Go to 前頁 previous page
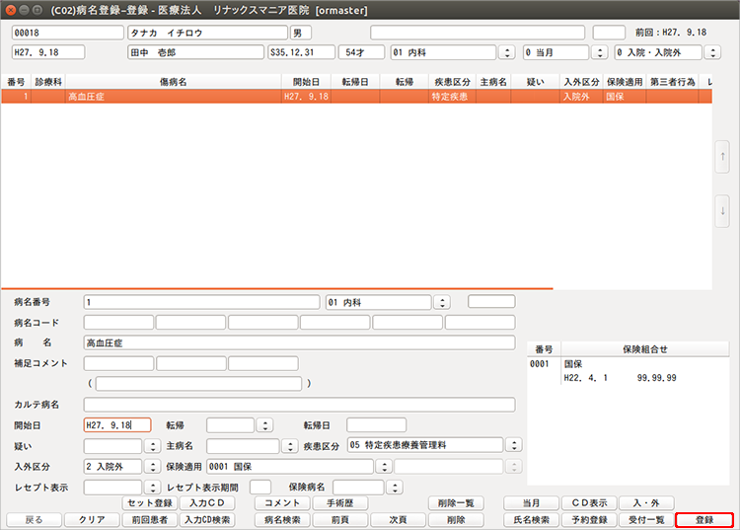740x530 pixels. click(339, 519)
